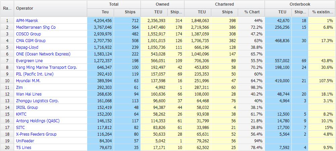Select the 98.3% chartered percentage cell
Screen dimensions: 336x151
[251, 87]
